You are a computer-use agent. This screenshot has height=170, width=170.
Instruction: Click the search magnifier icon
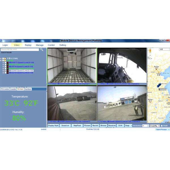point(42,50)
